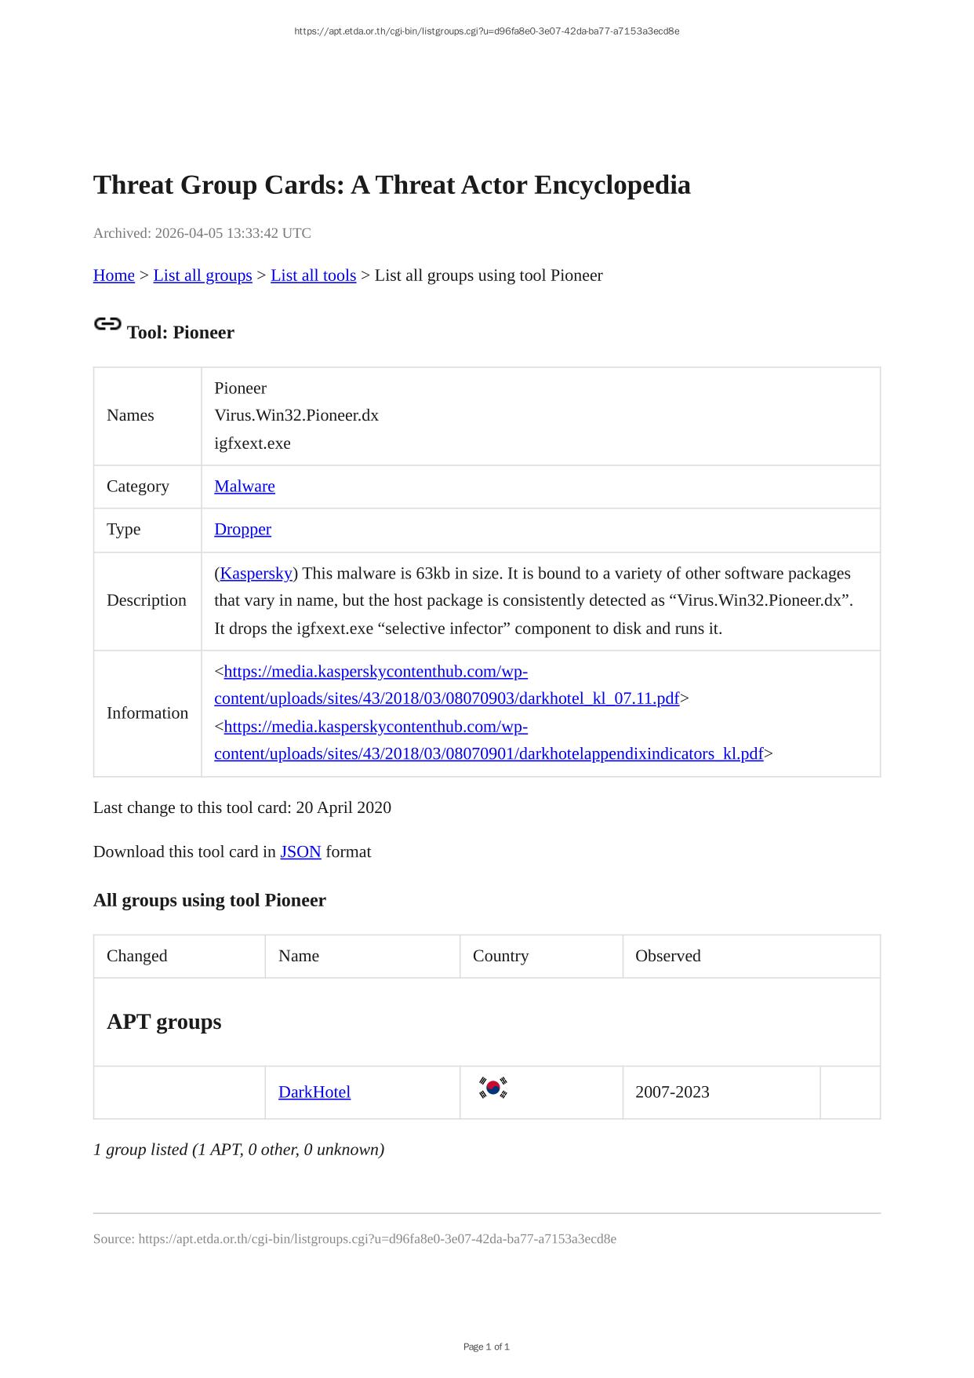
Task: Click the Observed column header
Action: pyautogui.click(x=667, y=956)
